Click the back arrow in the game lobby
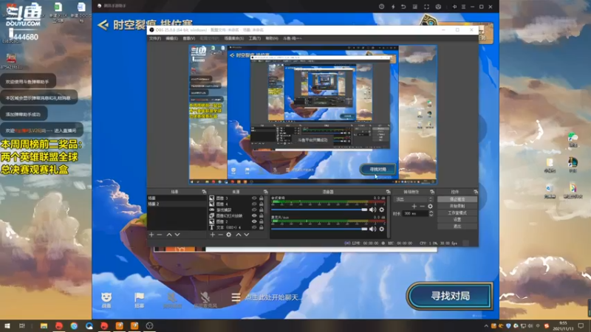 click(103, 25)
